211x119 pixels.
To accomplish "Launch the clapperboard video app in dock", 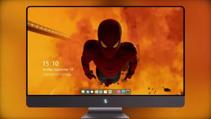I will point(101,92).
